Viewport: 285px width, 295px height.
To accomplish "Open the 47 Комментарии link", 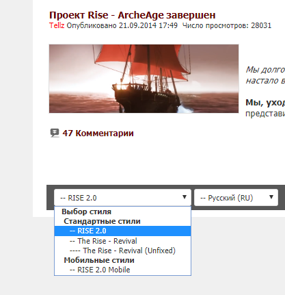I will pos(98,133).
